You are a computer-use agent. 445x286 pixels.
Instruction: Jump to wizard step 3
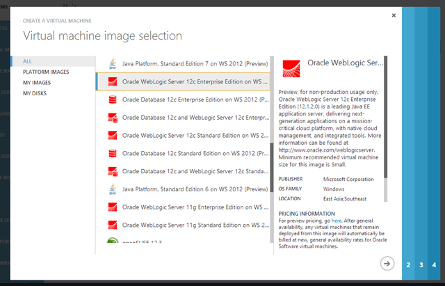coord(421,264)
